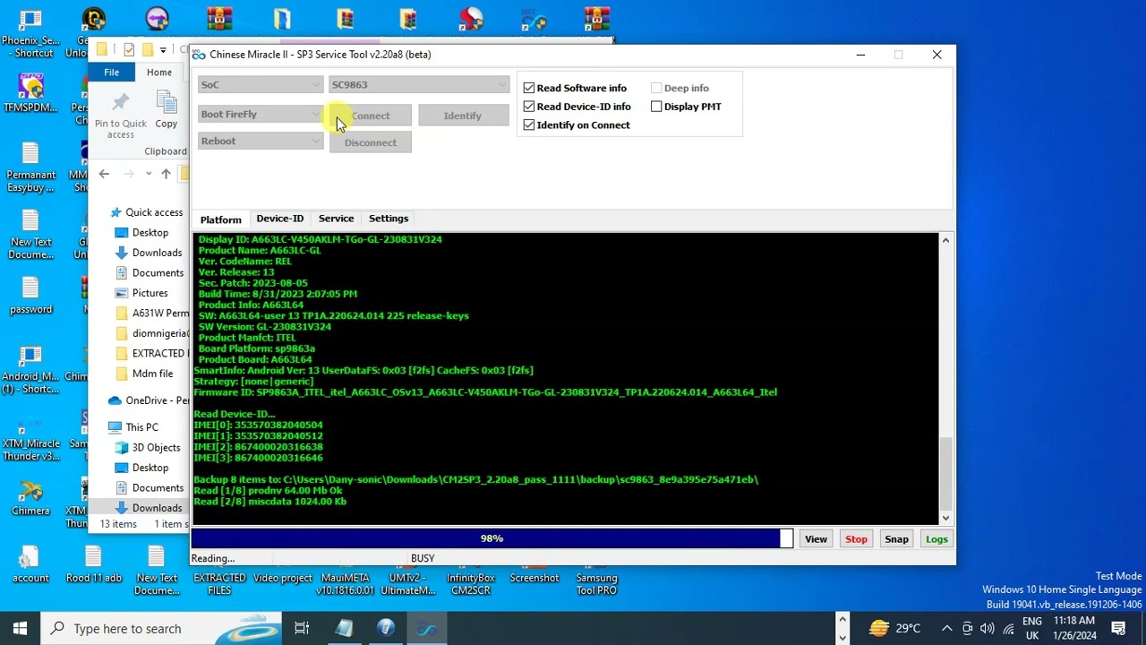Select the Chinese Miracle II taskbar icon

428,628
